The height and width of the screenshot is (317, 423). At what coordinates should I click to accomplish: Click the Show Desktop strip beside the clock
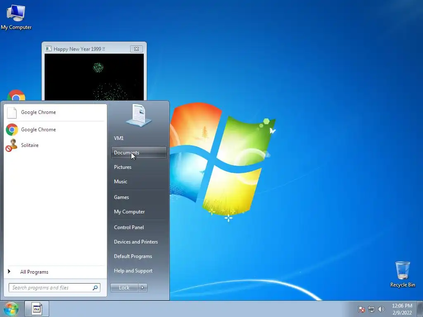point(420,309)
